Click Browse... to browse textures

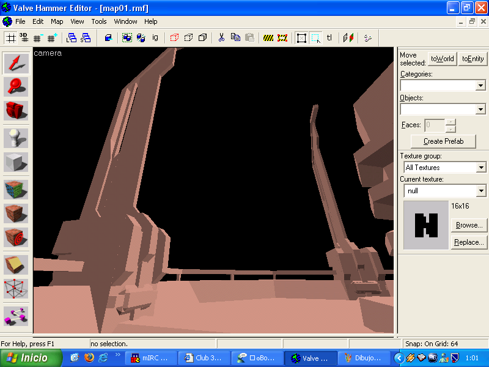[469, 225]
